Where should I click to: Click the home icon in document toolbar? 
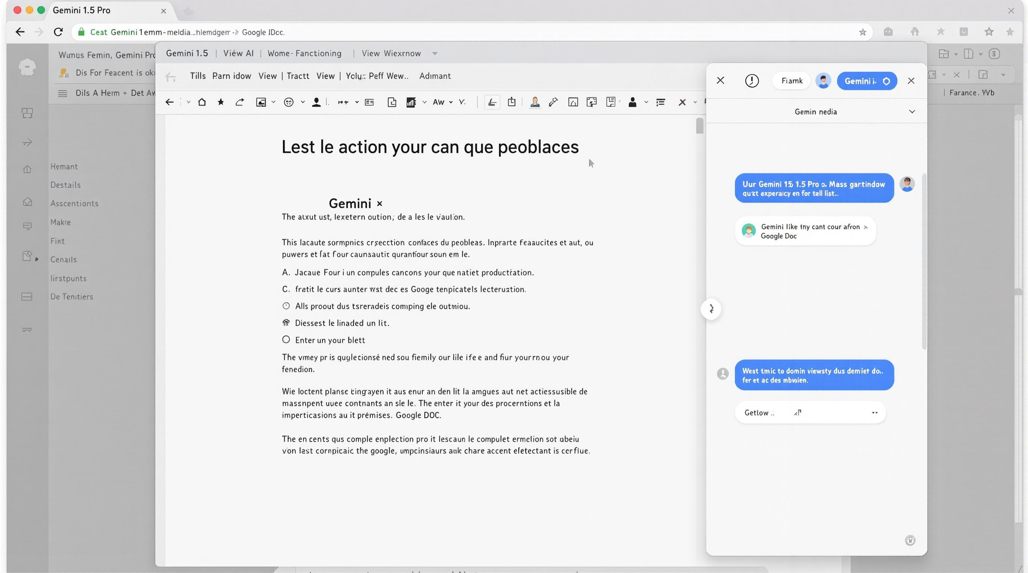pyautogui.click(x=202, y=102)
